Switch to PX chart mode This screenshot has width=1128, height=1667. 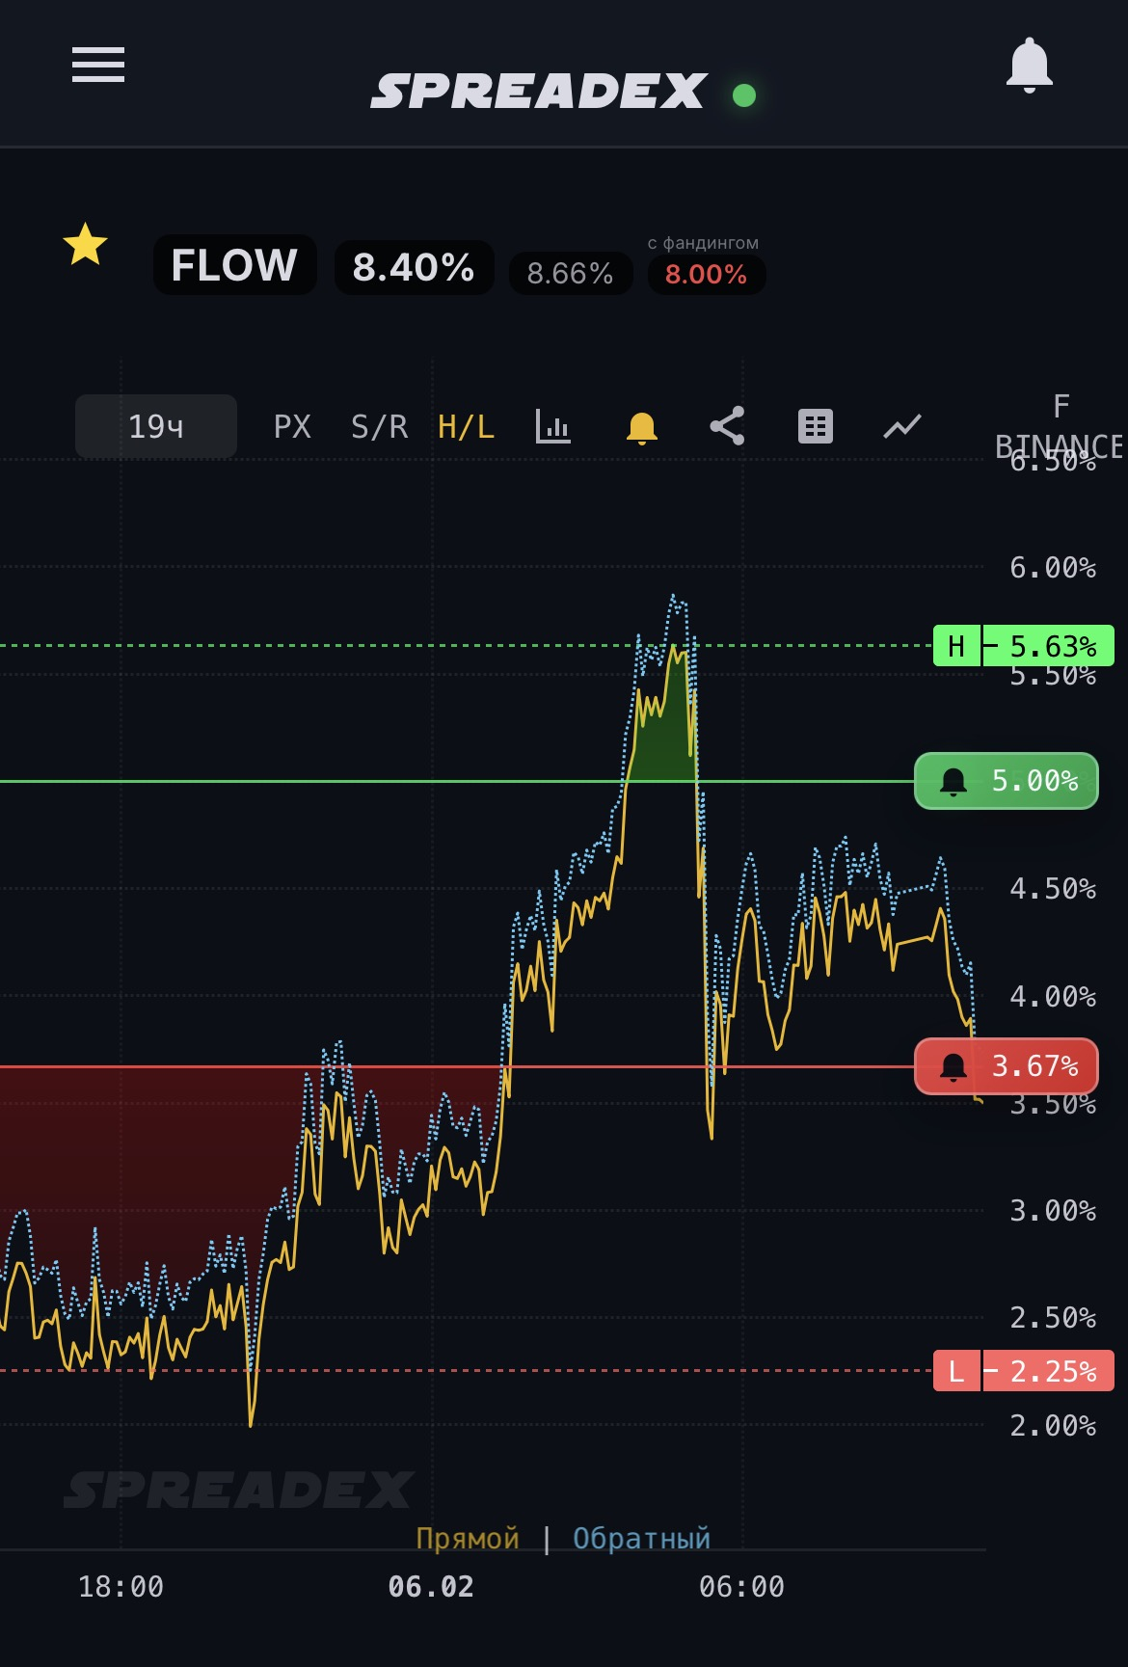292,426
